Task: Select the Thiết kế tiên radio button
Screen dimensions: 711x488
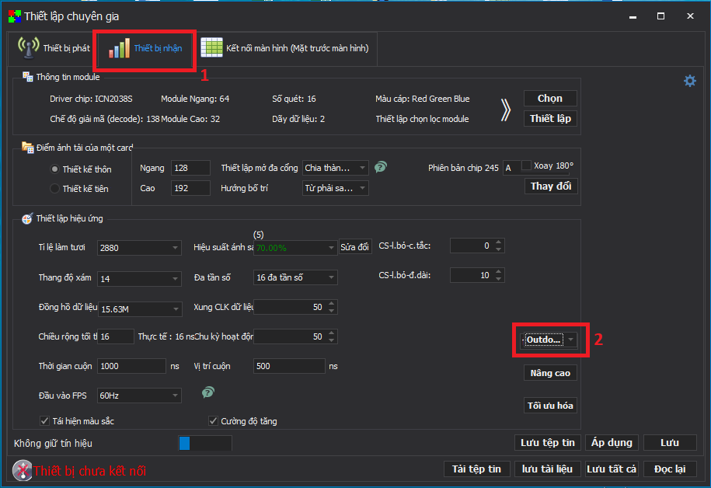Action: [x=54, y=188]
